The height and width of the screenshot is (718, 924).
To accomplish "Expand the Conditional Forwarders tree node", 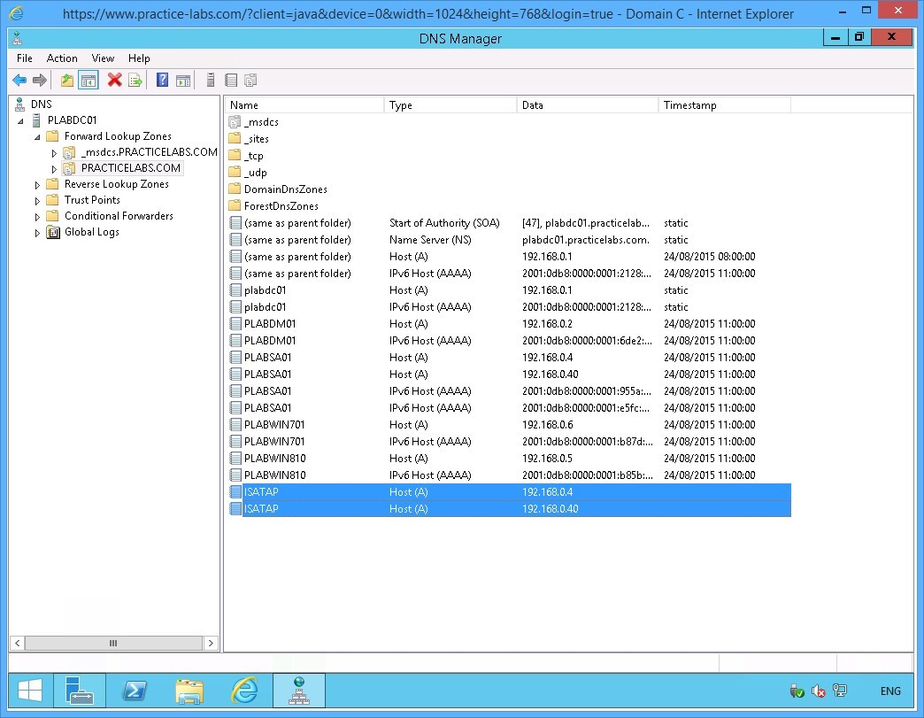I will [x=37, y=216].
